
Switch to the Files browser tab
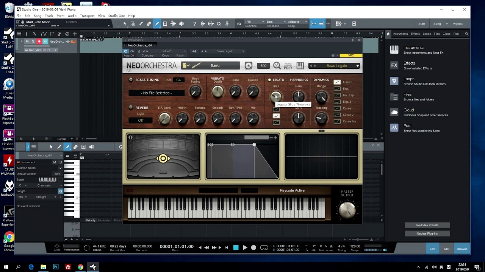pyautogui.click(x=437, y=34)
